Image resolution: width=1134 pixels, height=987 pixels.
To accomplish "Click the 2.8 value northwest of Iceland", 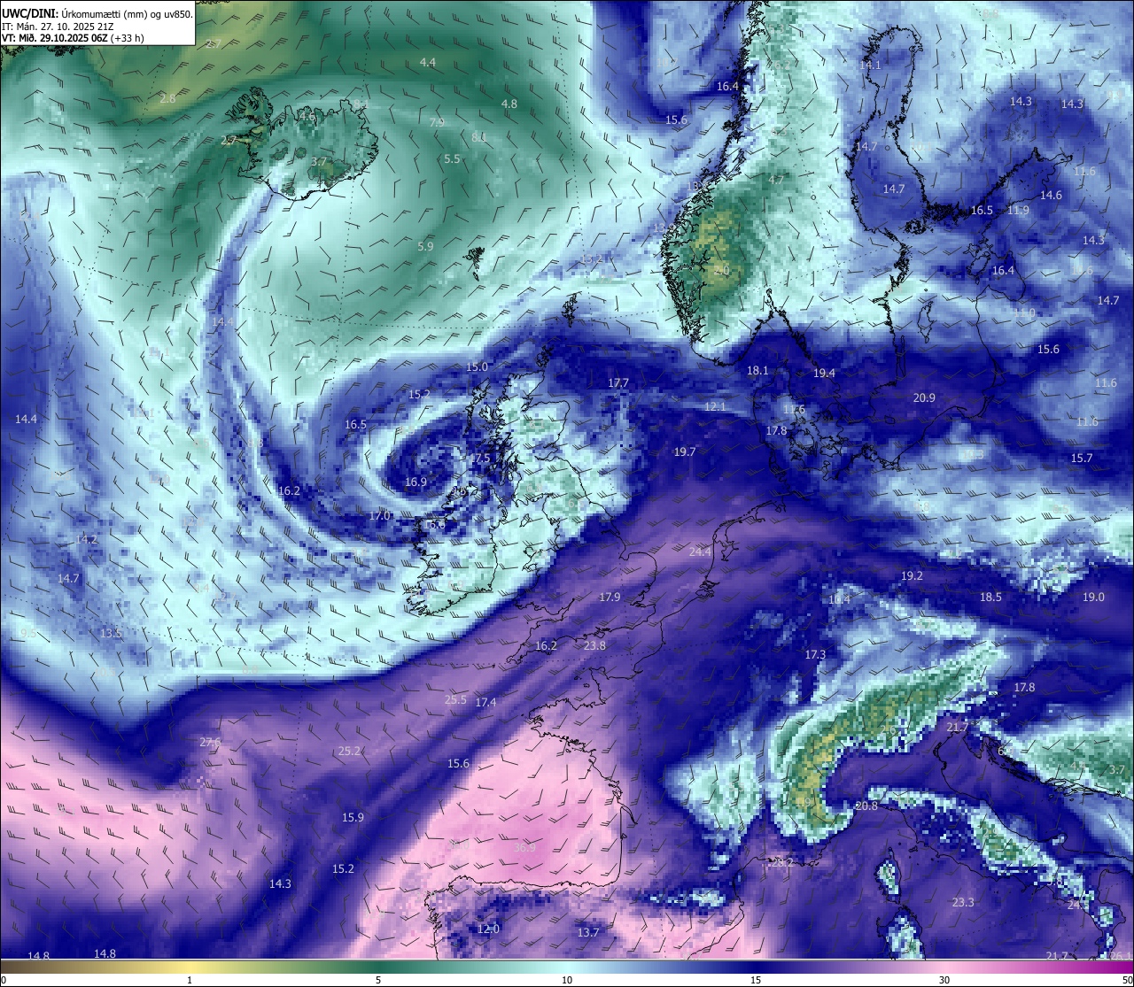I will point(167,98).
